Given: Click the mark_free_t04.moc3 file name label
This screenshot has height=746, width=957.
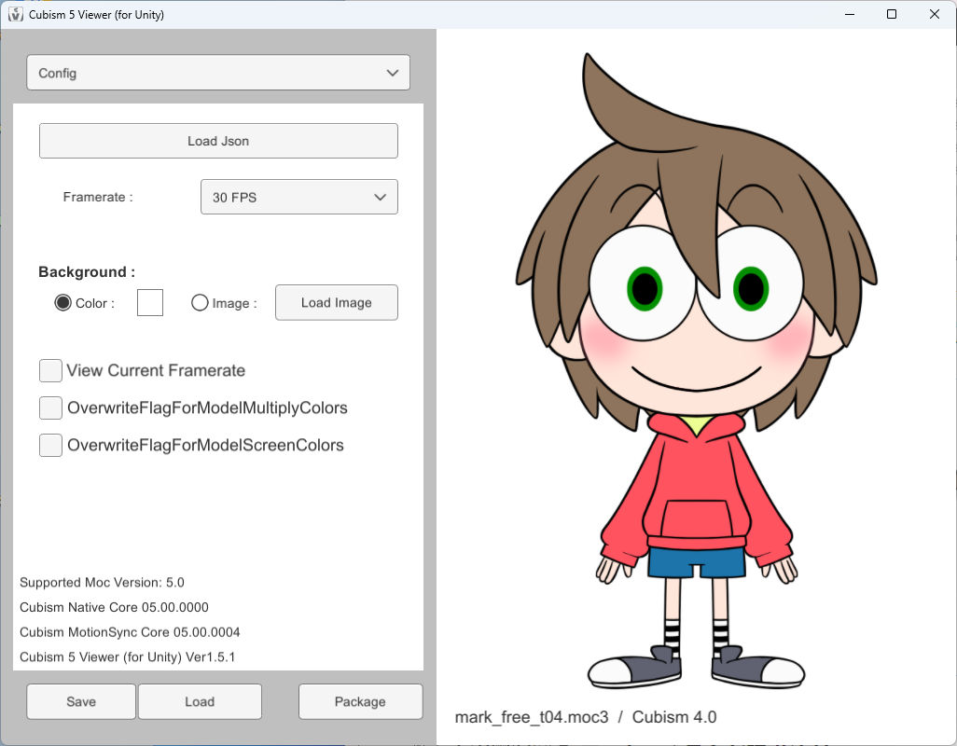Looking at the screenshot, I should tap(531, 717).
